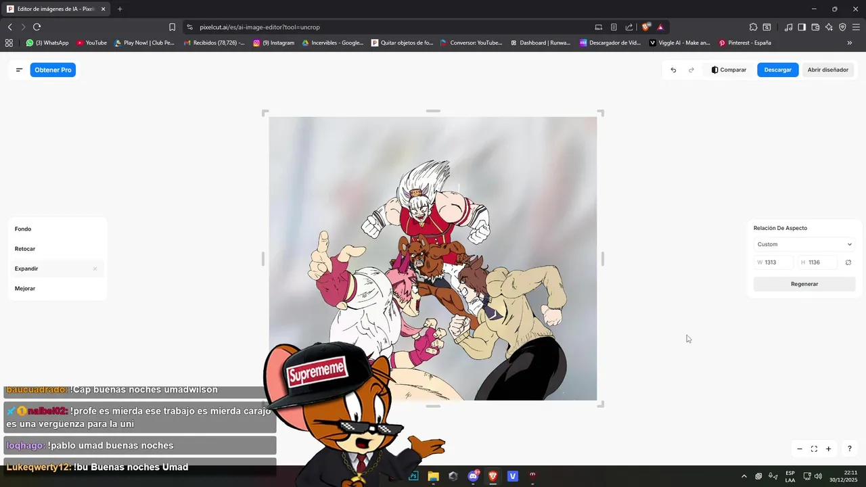Zoom out the canvas with minus
This screenshot has height=487, width=866.
tap(800, 449)
